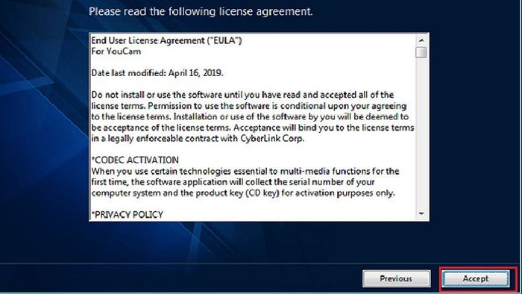This screenshot has height=294, width=522.
Task: Click the scrollbar up arrow
Action: point(421,40)
